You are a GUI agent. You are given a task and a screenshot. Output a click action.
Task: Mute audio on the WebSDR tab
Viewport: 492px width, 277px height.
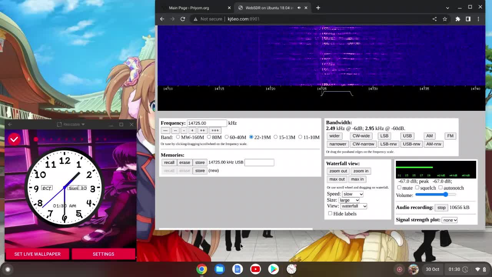(299, 8)
